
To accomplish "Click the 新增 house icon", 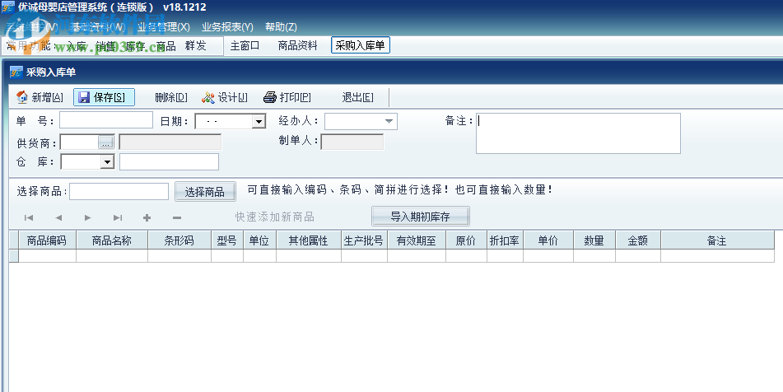I will click(22, 97).
